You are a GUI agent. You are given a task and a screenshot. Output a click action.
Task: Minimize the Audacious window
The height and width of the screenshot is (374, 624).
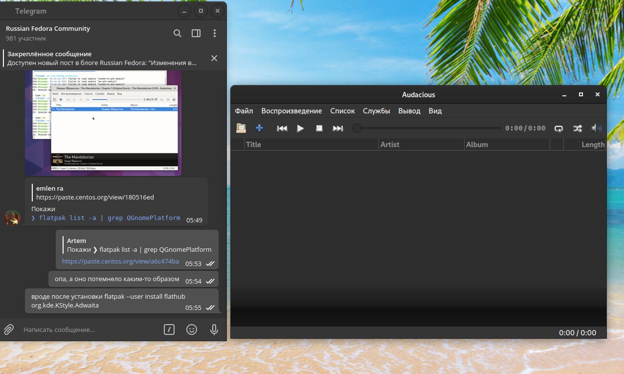(x=564, y=95)
